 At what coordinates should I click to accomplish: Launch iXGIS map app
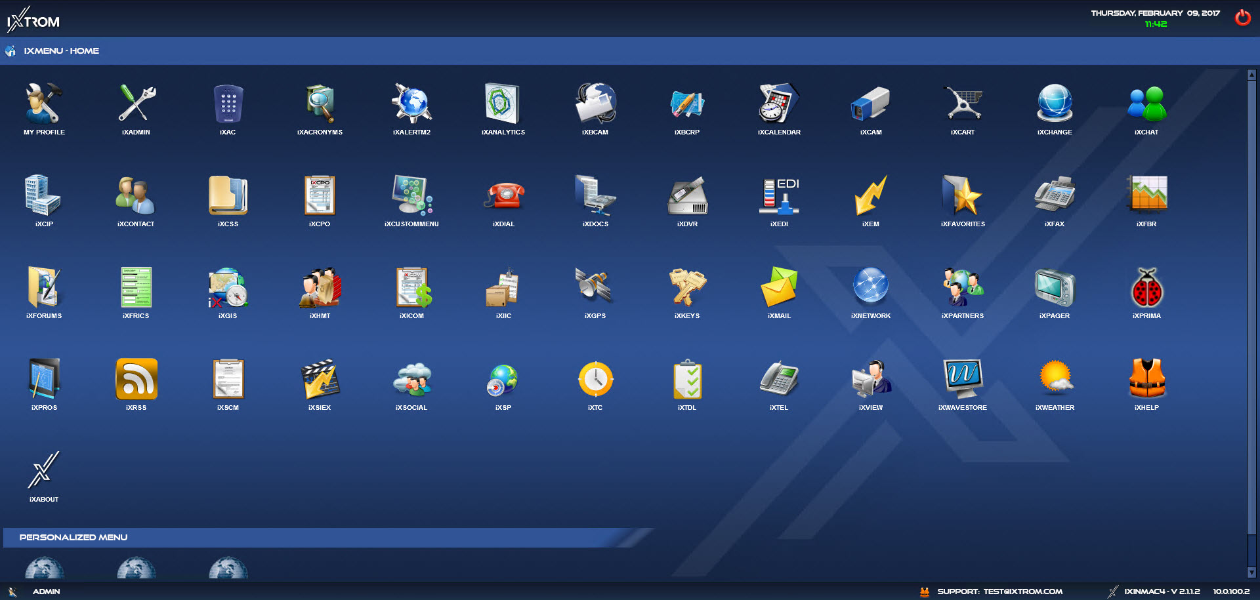pyautogui.click(x=228, y=287)
